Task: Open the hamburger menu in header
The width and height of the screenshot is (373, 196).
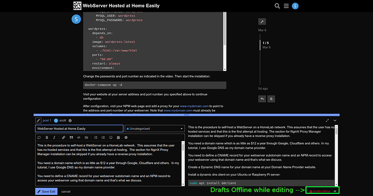Action: click(x=286, y=6)
